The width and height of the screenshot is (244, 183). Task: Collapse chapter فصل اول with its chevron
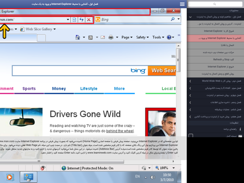pyautogui.click(x=191, y=17)
